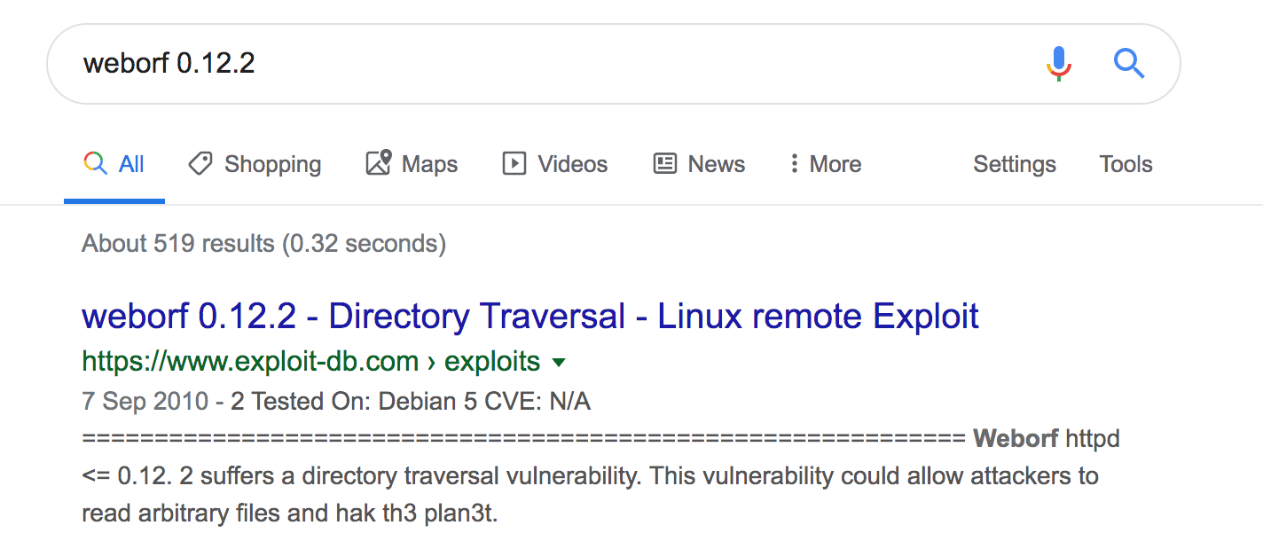Switch to the Shopping results tab
Image resolution: width=1263 pixels, height=541 pixels.
[x=255, y=164]
